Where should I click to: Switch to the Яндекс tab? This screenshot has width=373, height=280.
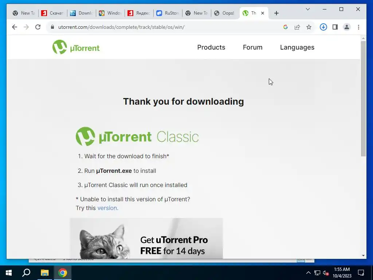(139, 13)
